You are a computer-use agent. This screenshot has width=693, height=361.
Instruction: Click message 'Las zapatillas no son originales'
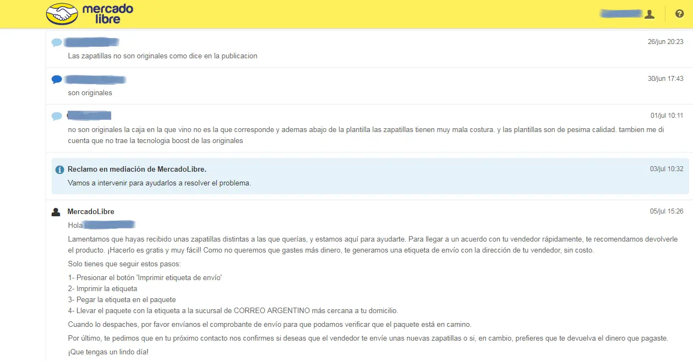click(162, 56)
